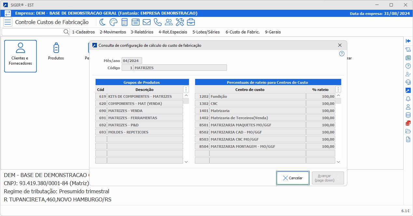Viewport: 413px width, 216px height.
Task: Click the notification bell in the right sidebar
Action: 408,99
